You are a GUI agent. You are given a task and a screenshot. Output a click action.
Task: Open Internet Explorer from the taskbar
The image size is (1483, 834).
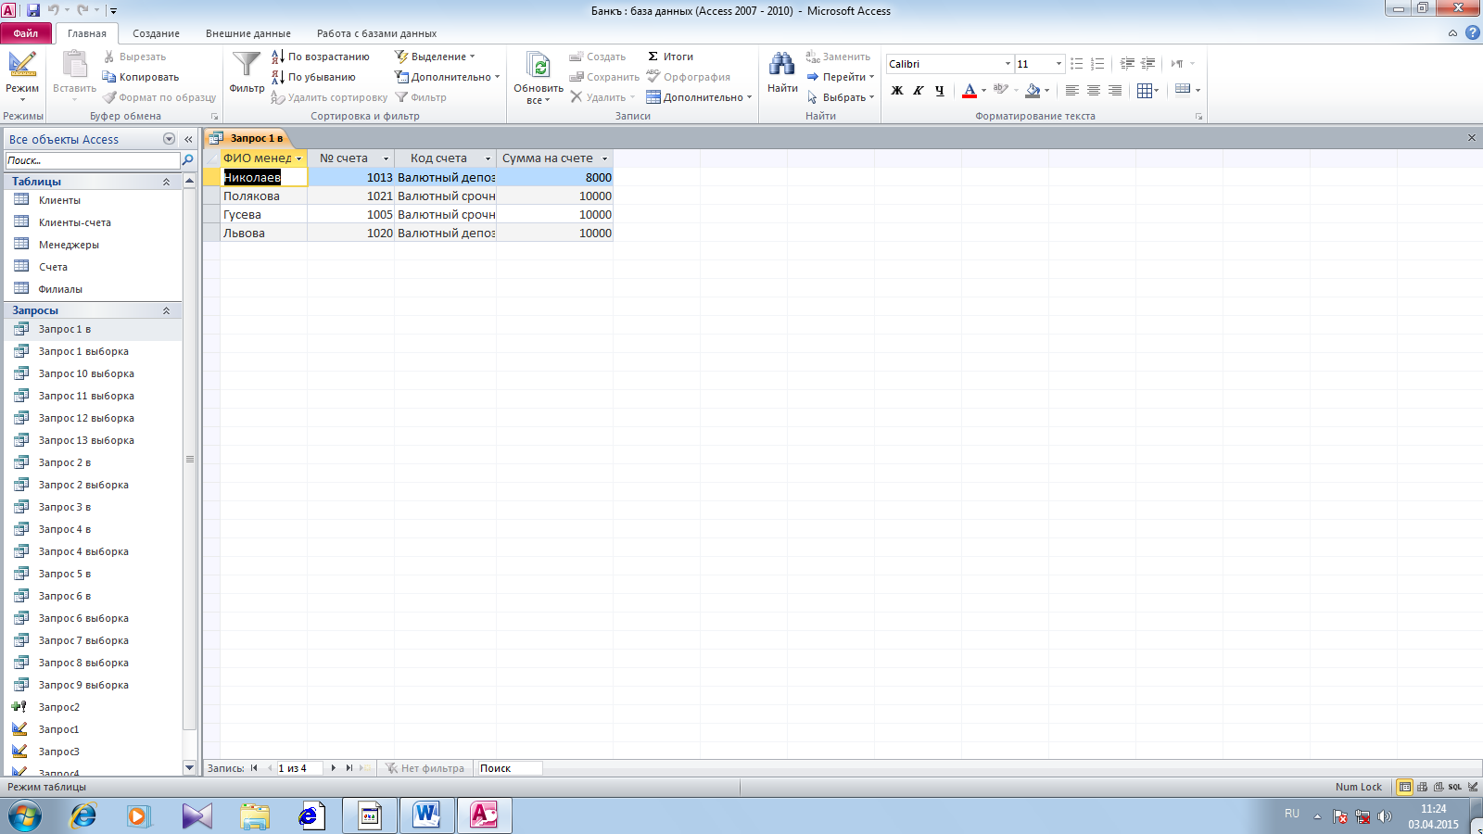click(x=83, y=815)
